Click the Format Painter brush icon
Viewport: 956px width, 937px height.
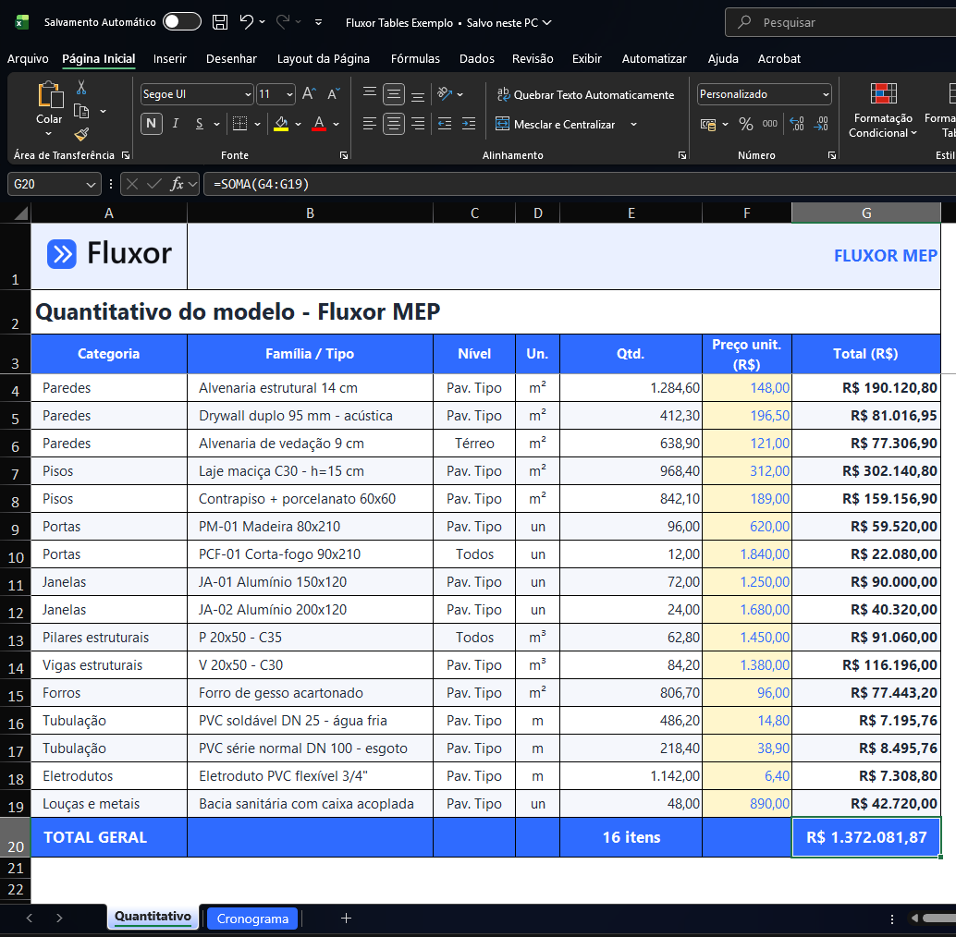81,134
